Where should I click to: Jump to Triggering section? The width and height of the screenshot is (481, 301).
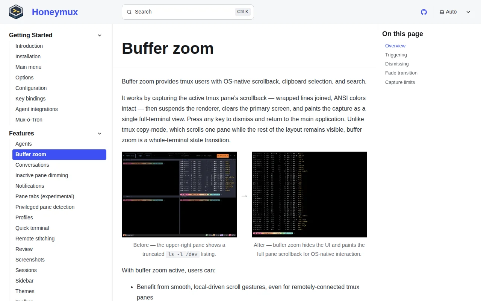coord(396,55)
